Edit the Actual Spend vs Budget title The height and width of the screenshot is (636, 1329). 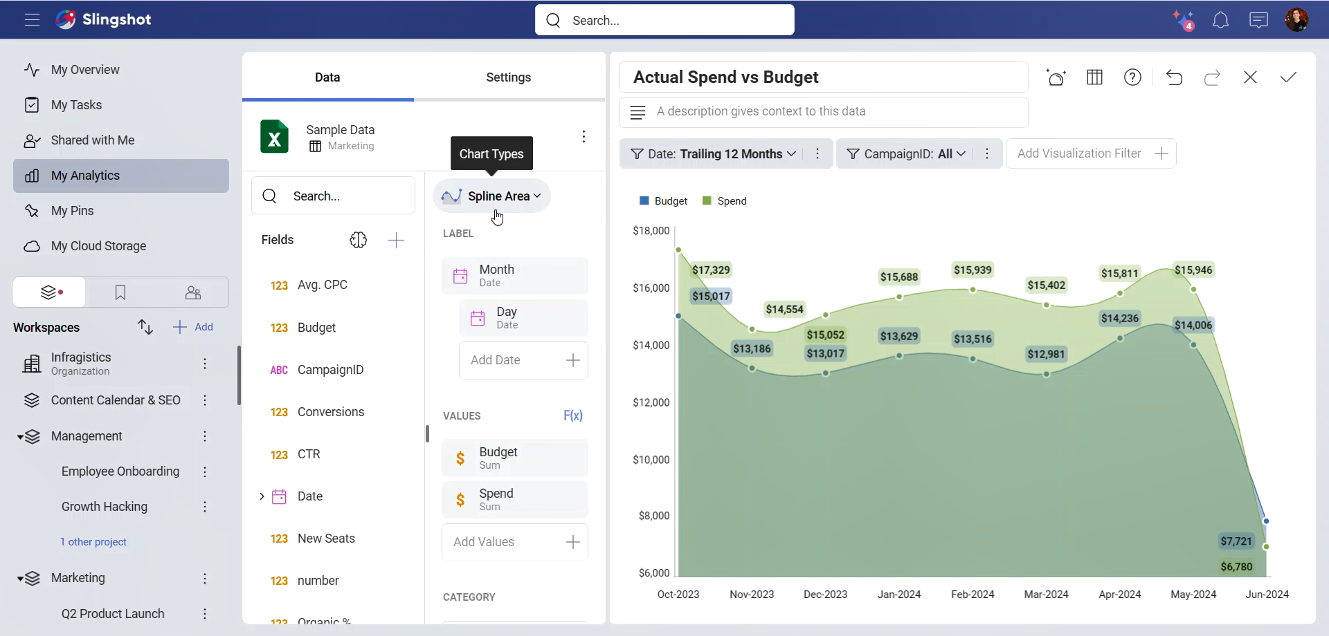tap(824, 77)
